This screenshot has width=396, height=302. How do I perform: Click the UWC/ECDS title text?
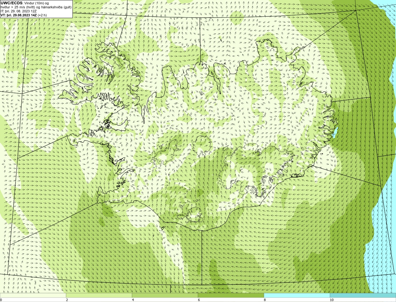tap(11, 3)
